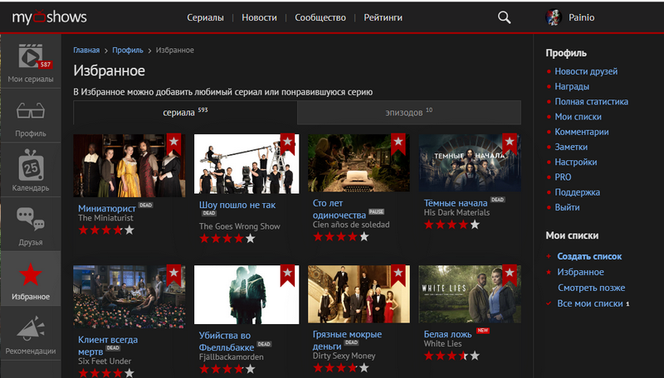Open Смотреть позже list
The width and height of the screenshot is (664, 378).
coord(591,288)
